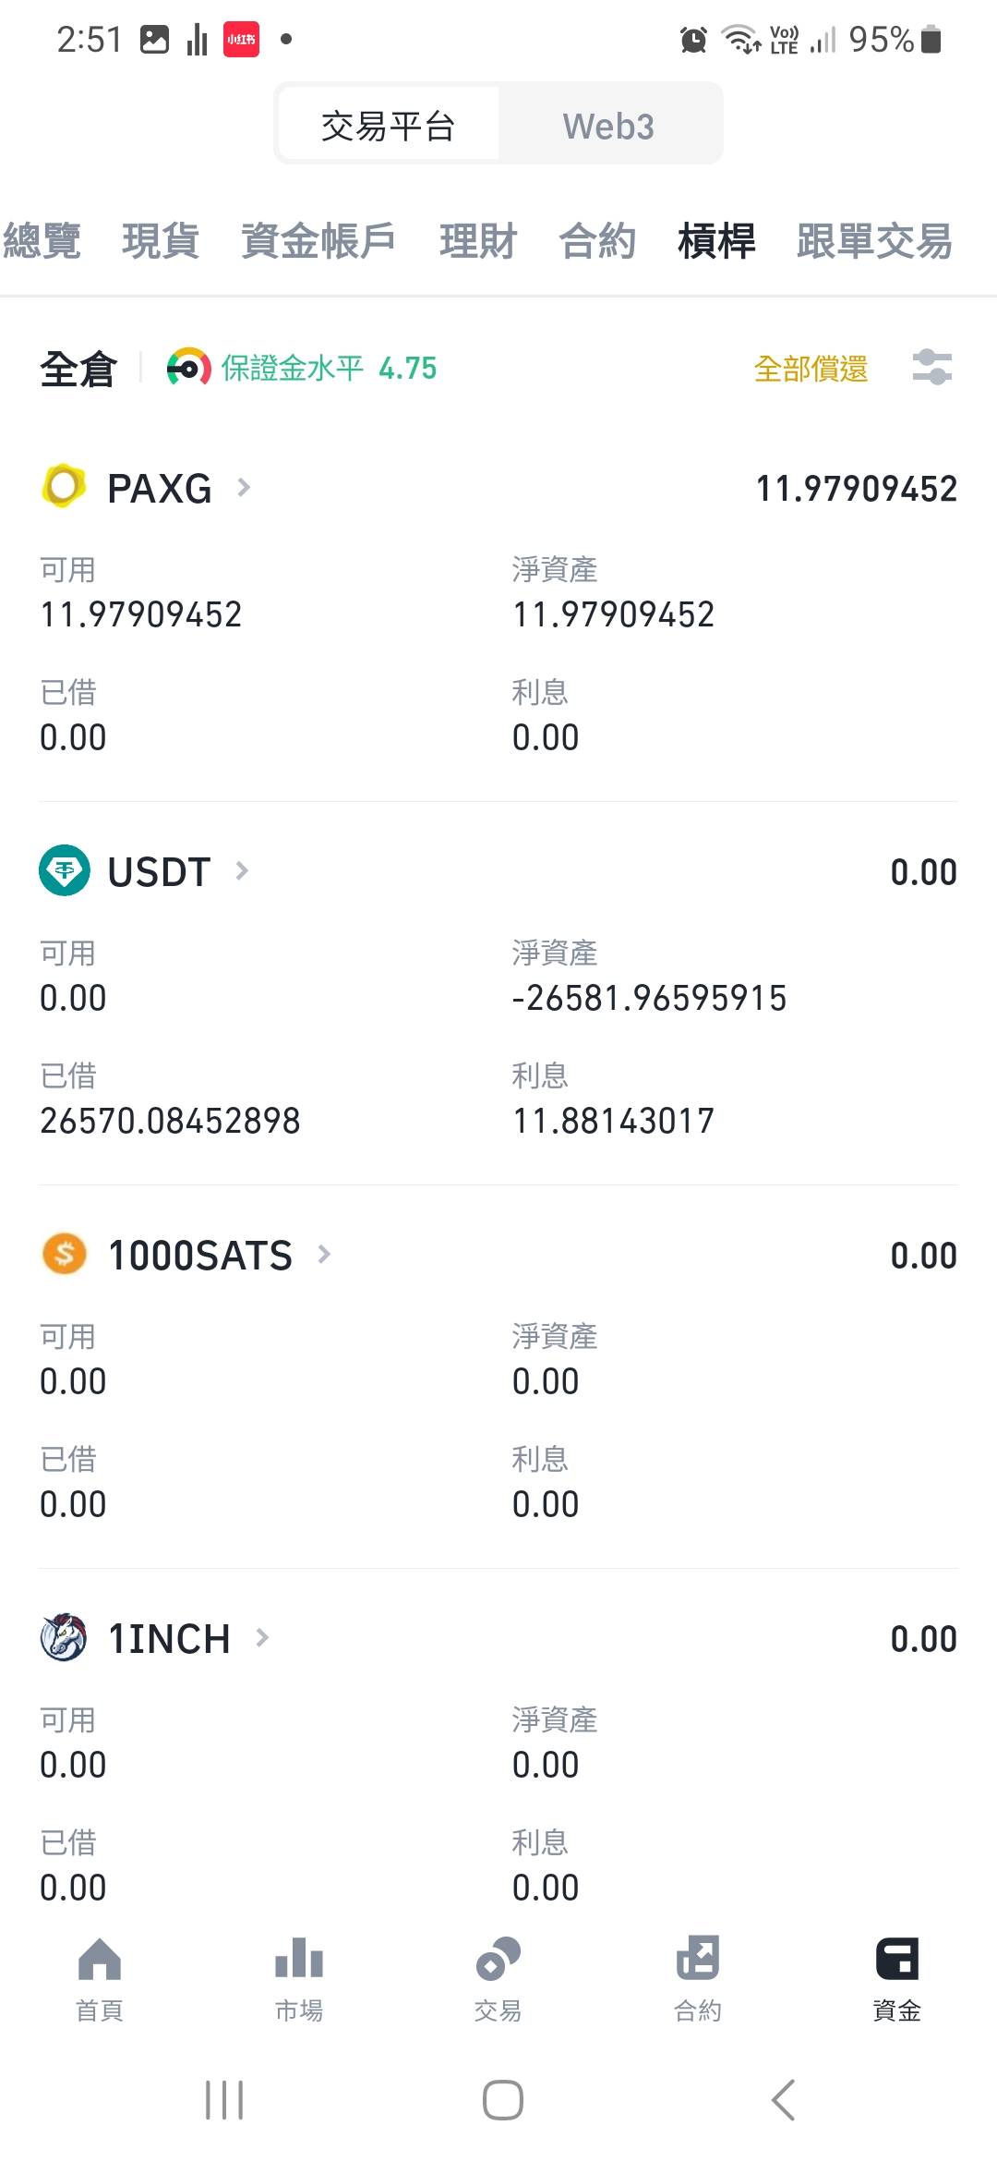
Task: Tap the 1INCH unicorn icon
Action: coord(64,1637)
